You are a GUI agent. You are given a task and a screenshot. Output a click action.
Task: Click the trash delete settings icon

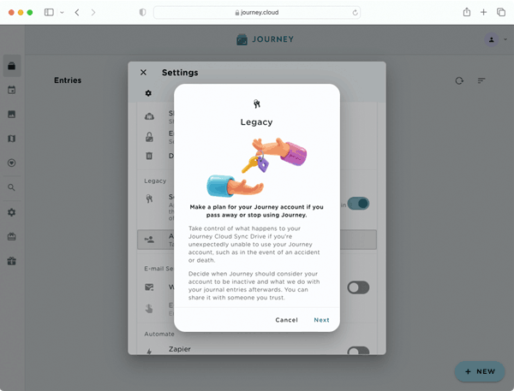149,156
